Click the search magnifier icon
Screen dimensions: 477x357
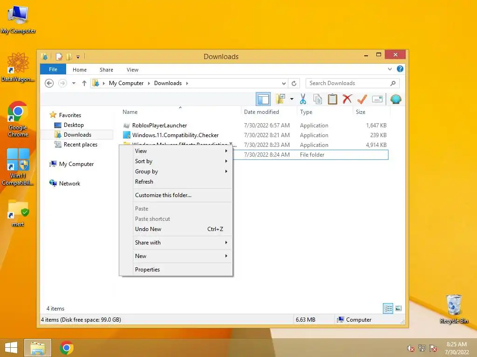point(393,83)
